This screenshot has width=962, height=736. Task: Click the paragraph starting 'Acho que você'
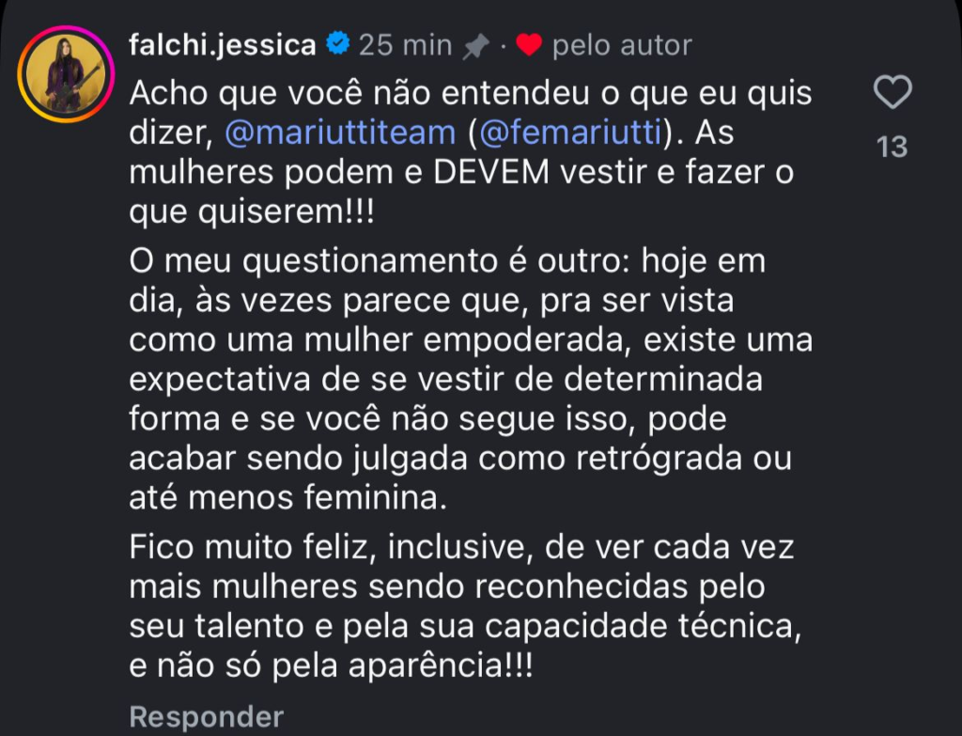[x=470, y=152]
